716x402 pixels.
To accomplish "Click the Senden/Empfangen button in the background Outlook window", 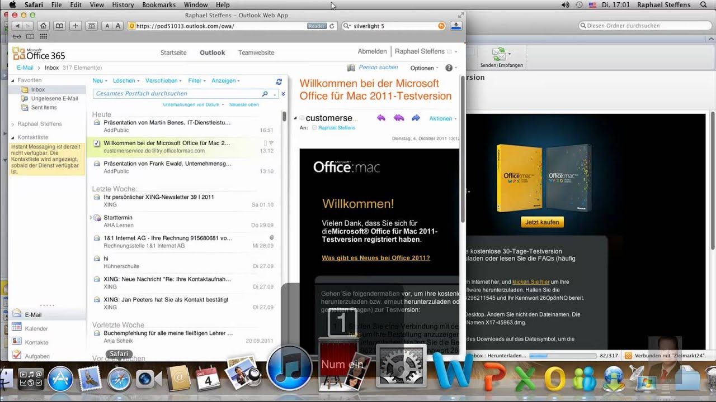I will click(501, 58).
